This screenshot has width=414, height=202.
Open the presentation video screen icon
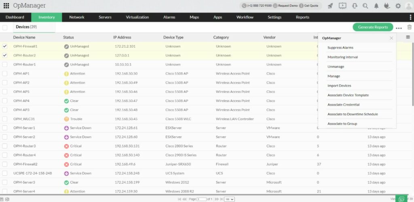click(342, 6)
